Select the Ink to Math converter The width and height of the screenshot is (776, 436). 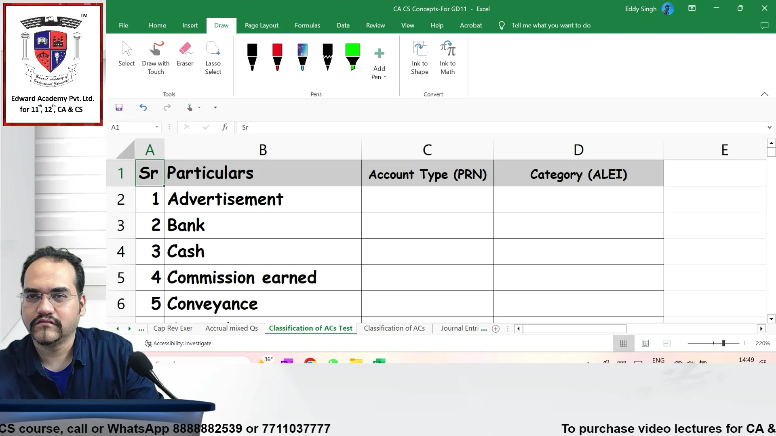[x=447, y=57]
